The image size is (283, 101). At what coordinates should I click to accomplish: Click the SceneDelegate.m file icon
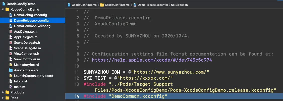point(11,48)
